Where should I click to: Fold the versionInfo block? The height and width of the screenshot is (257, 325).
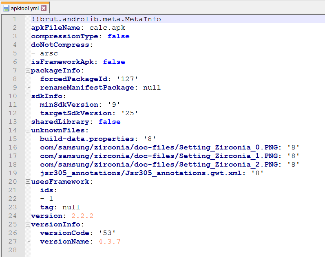point(28,224)
